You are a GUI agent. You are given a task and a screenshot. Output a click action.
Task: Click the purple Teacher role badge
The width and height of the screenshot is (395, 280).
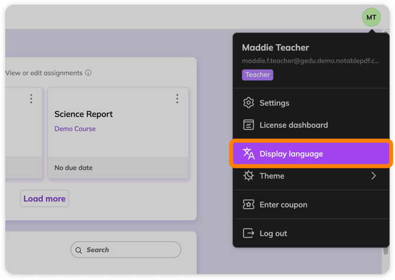258,75
